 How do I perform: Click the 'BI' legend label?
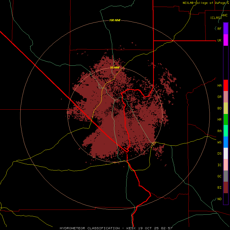point(219,188)
